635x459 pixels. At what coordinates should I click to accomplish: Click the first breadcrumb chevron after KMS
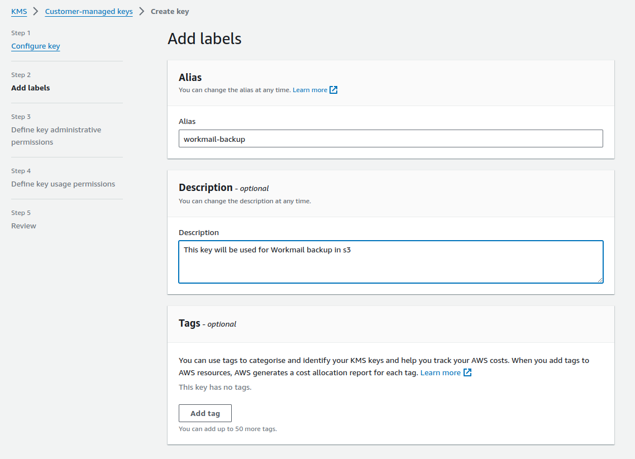point(36,11)
